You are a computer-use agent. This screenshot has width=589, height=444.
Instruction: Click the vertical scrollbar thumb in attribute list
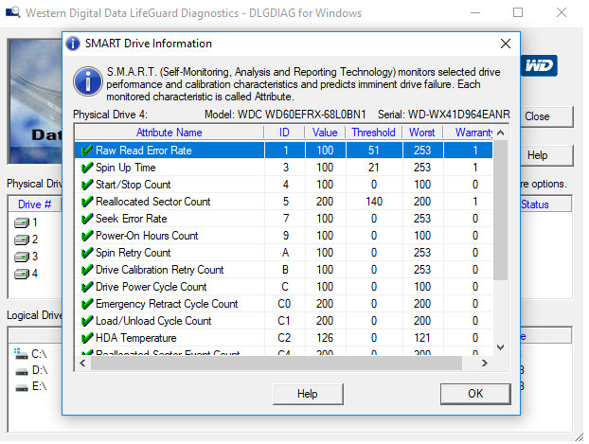point(500,210)
